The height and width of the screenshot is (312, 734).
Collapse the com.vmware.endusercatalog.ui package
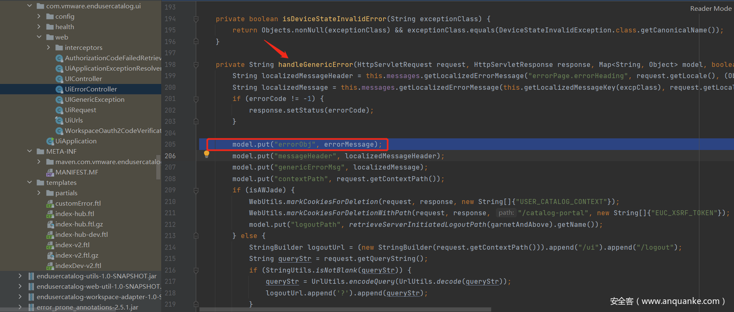[x=30, y=6]
